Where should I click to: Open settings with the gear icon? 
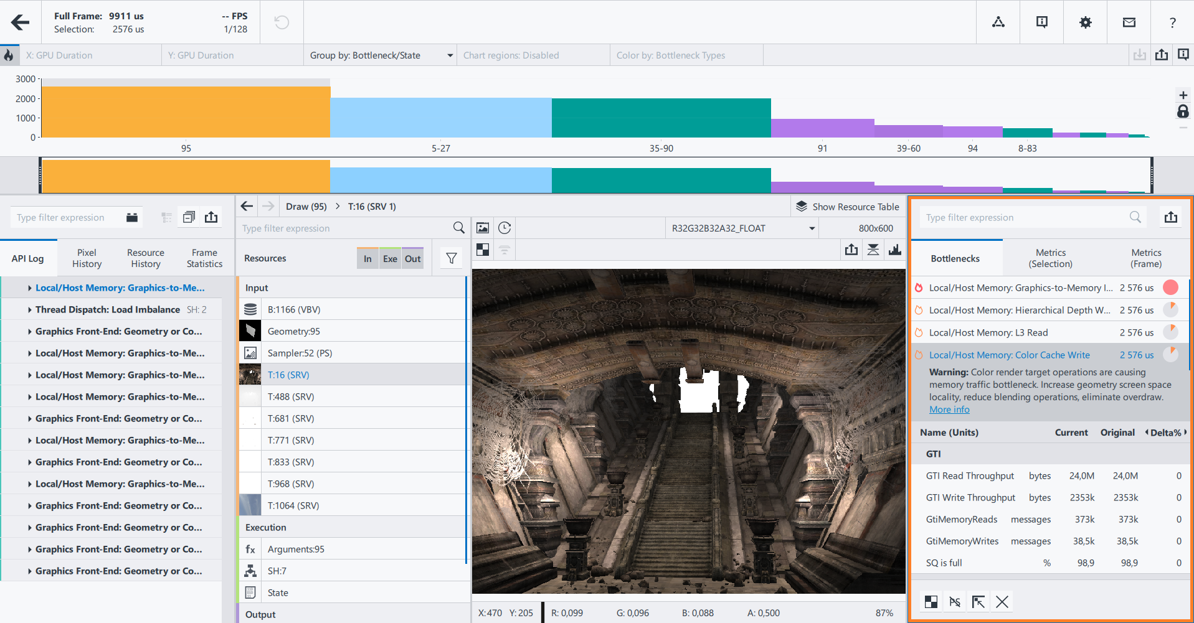pos(1085,22)
